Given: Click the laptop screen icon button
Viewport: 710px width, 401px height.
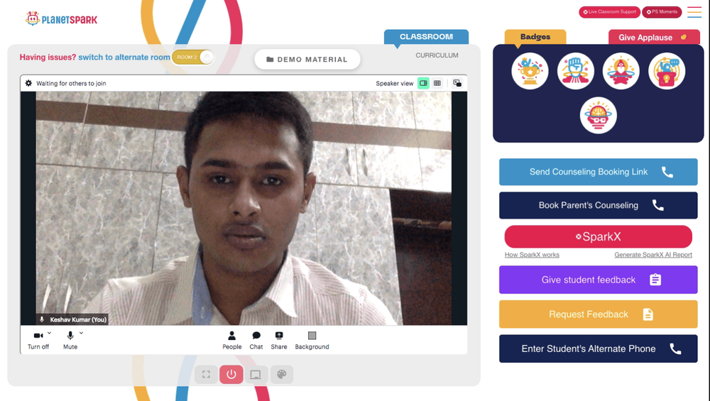Looking at the screenshot, I should (x=256, y=374).
